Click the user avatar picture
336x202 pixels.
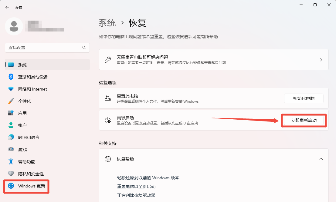14,27
